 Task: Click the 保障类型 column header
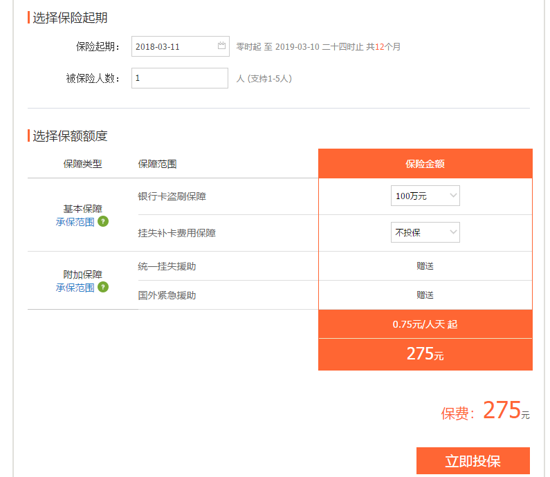82,164
